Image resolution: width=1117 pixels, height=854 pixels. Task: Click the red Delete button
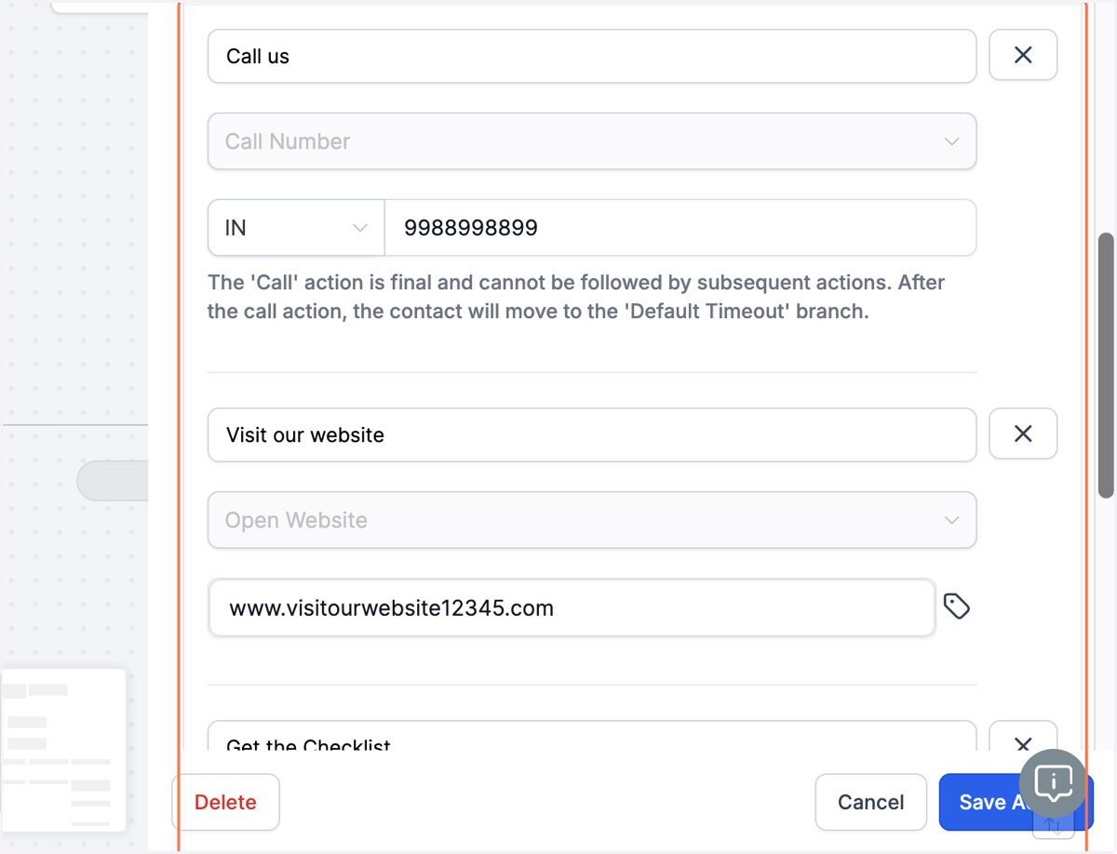point(225,802)
